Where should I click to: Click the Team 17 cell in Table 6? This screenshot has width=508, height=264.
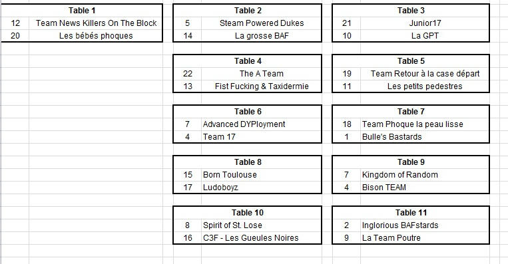(262, 136)
